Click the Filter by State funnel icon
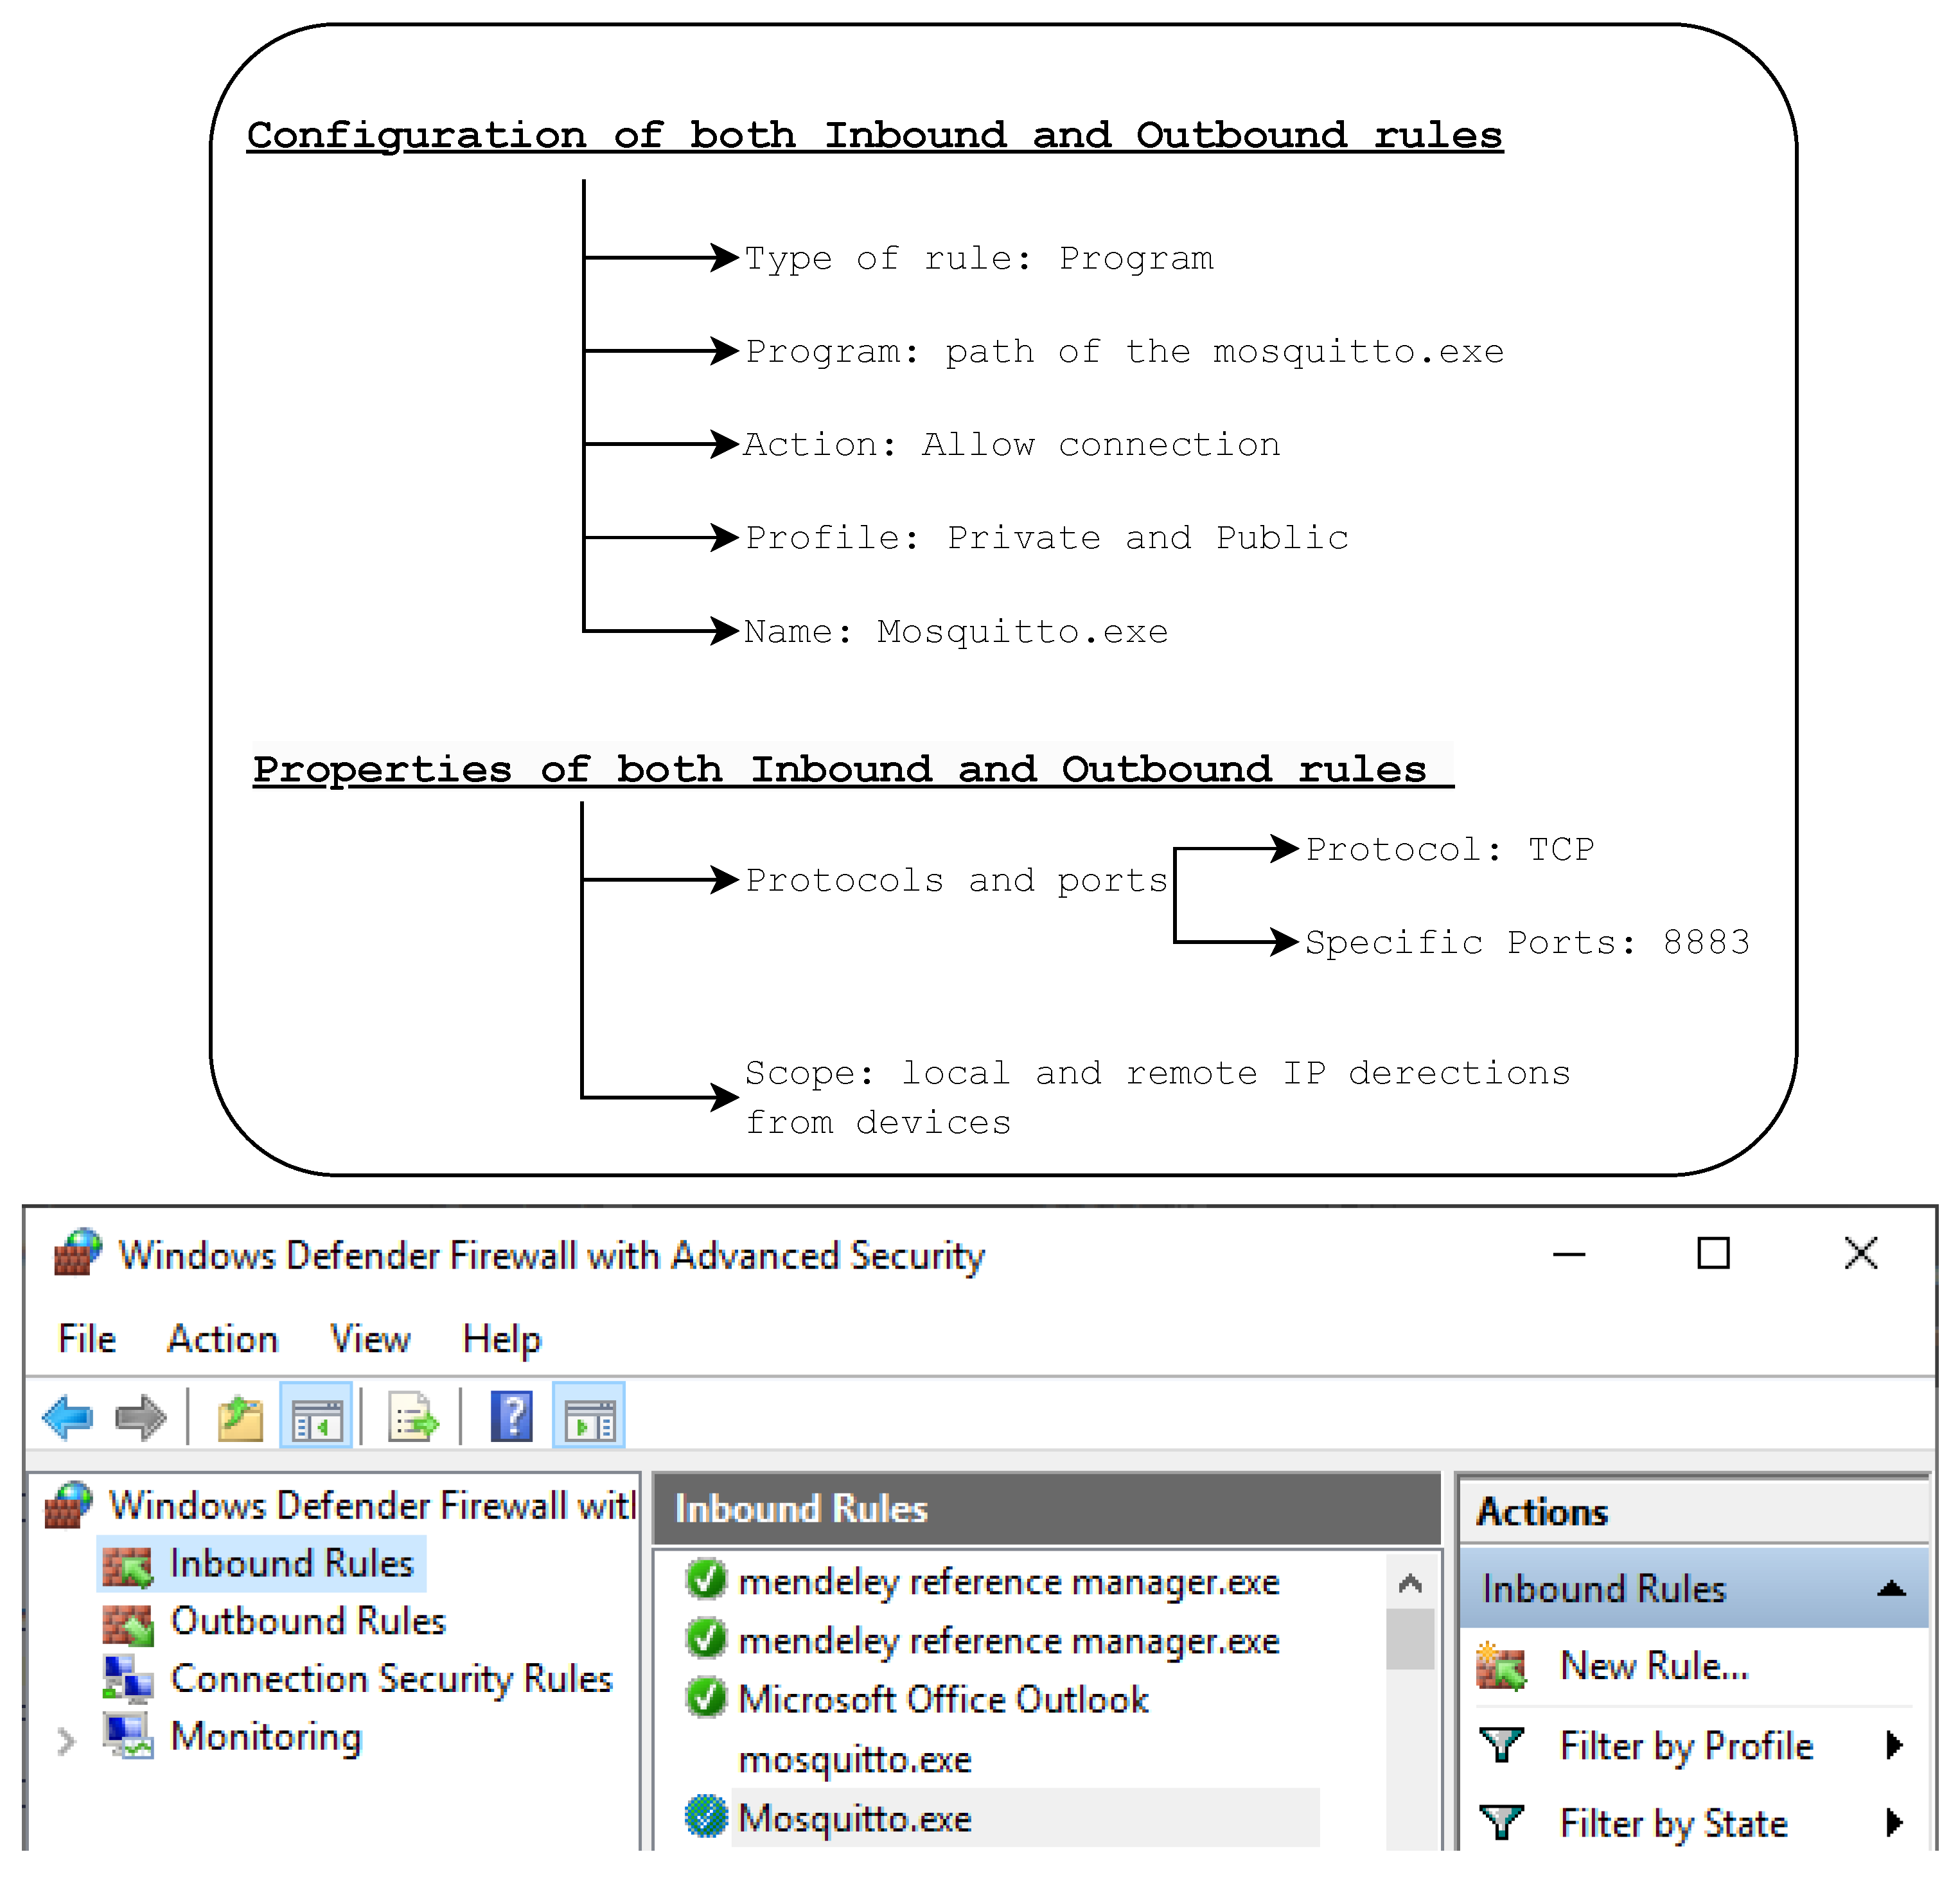Viewport: 1960px width, 1879px height. pos(1501,1823)
